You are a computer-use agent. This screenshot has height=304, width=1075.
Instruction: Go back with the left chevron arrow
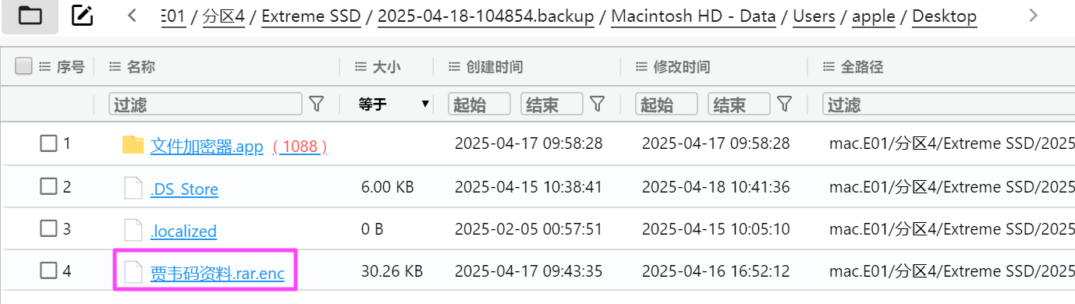click(132, 15)
